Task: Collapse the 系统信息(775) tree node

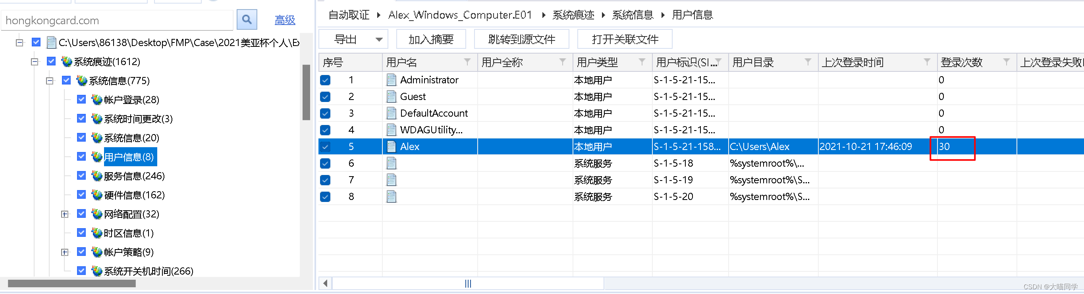Action: (50, 81)
